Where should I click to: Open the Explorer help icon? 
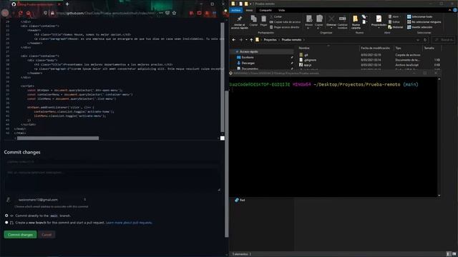[455, 10]
